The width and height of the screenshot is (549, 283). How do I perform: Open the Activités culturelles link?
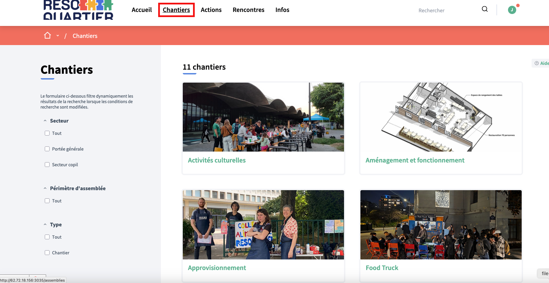coord(217,160)
